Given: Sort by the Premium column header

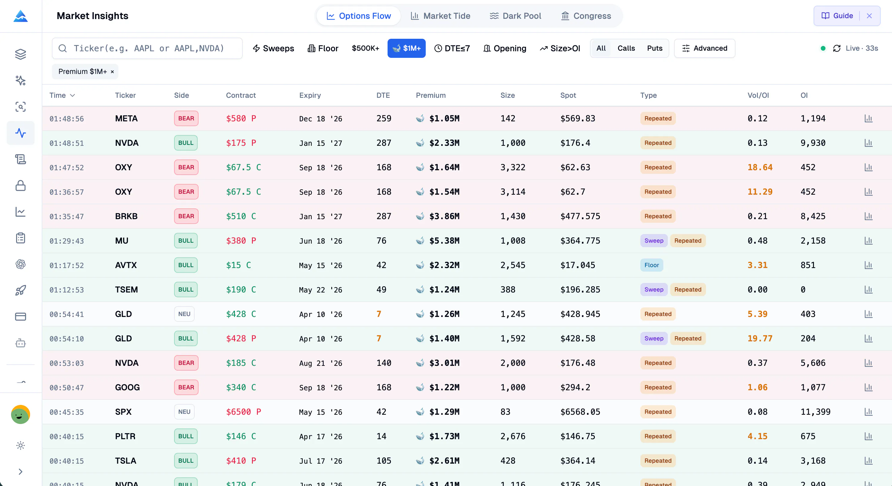Looking at the screenshot, I should pyautogui.click(x=430, y=95).
